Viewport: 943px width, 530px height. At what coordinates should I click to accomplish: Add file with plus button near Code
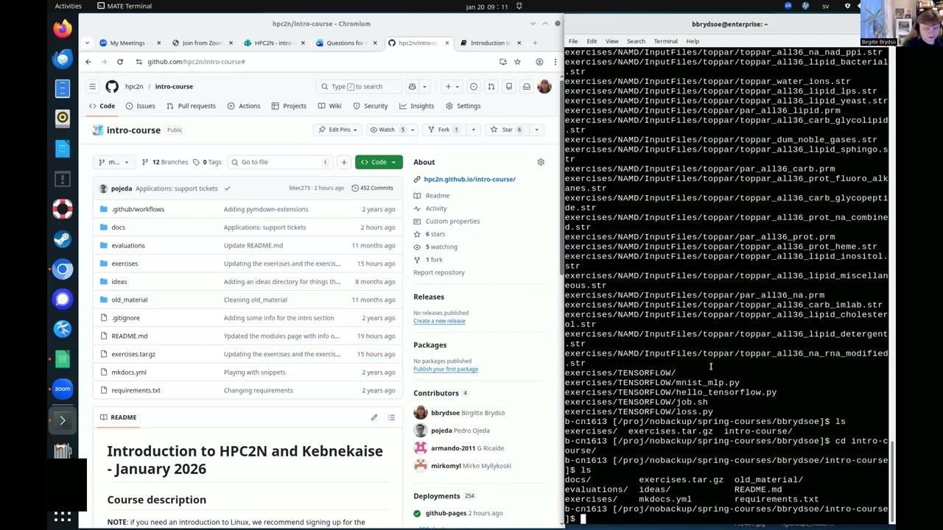click(343, 162)
